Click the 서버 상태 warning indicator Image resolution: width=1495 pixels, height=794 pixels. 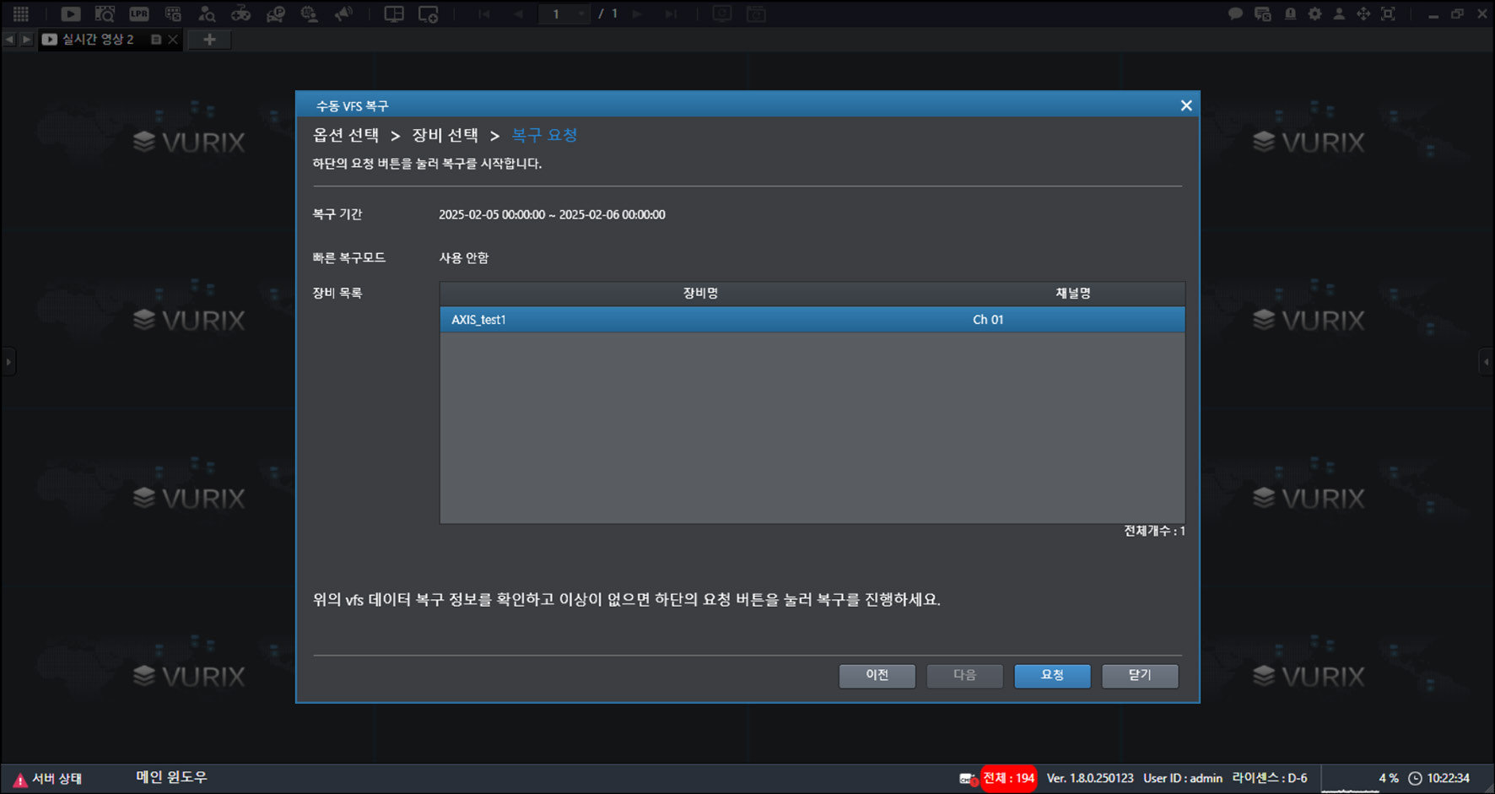[x=48, y=779]
